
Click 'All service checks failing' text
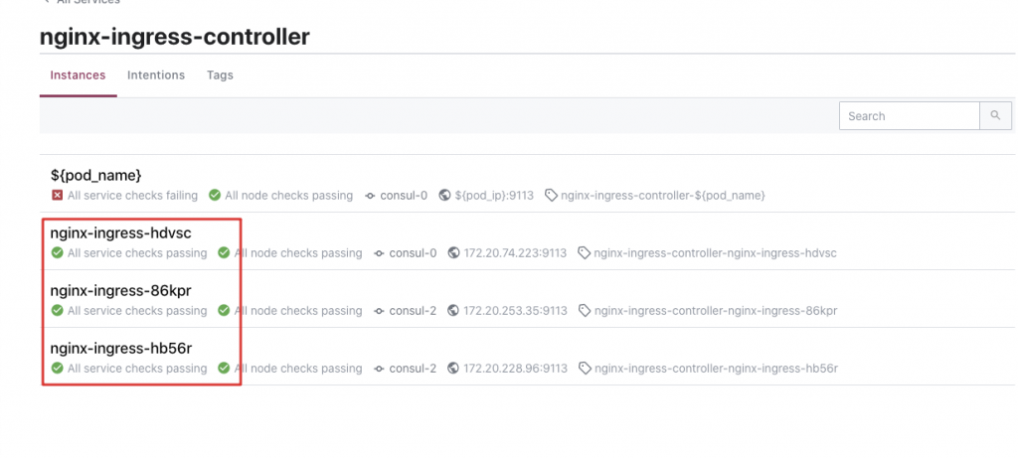pyautogui.click(x=132, y=195)
